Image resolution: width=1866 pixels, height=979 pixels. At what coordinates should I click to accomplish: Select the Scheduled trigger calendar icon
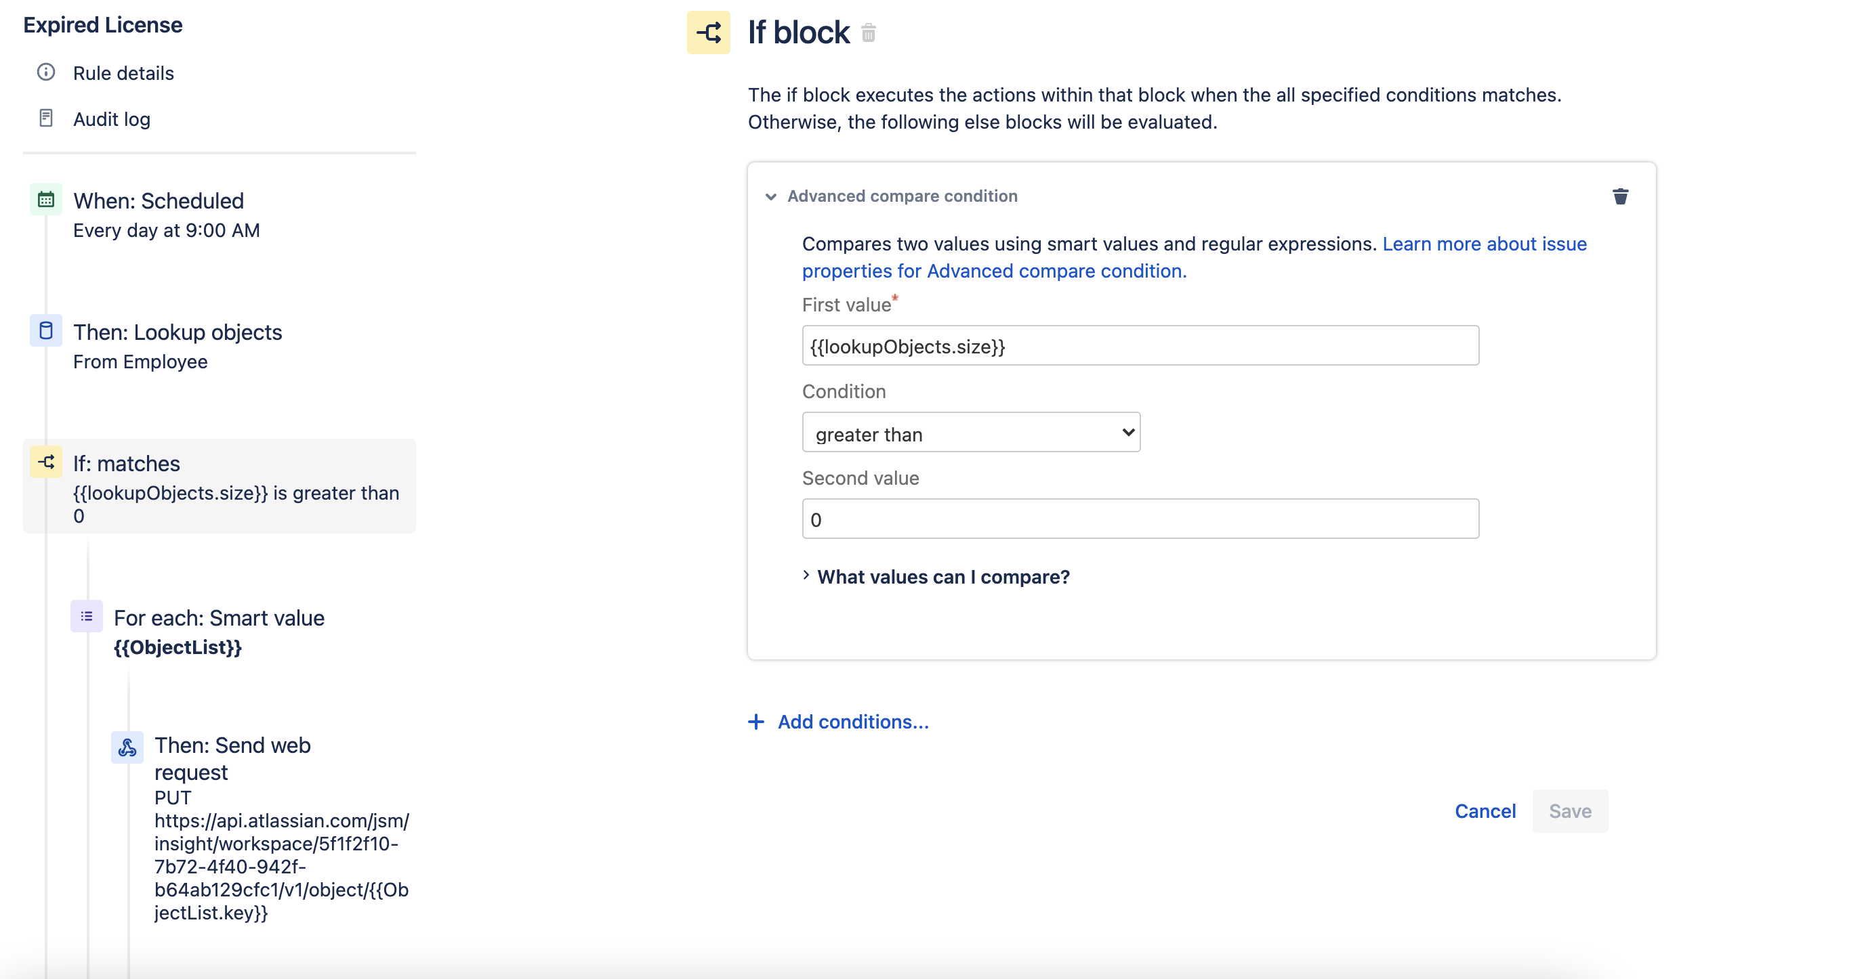(45, 200)
